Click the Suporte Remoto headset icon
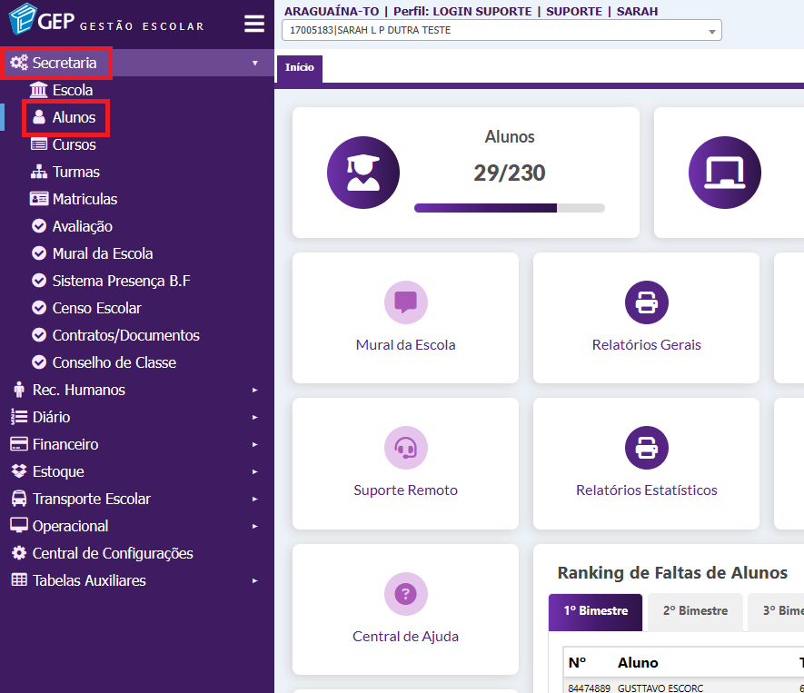 (x=405, y=448)
